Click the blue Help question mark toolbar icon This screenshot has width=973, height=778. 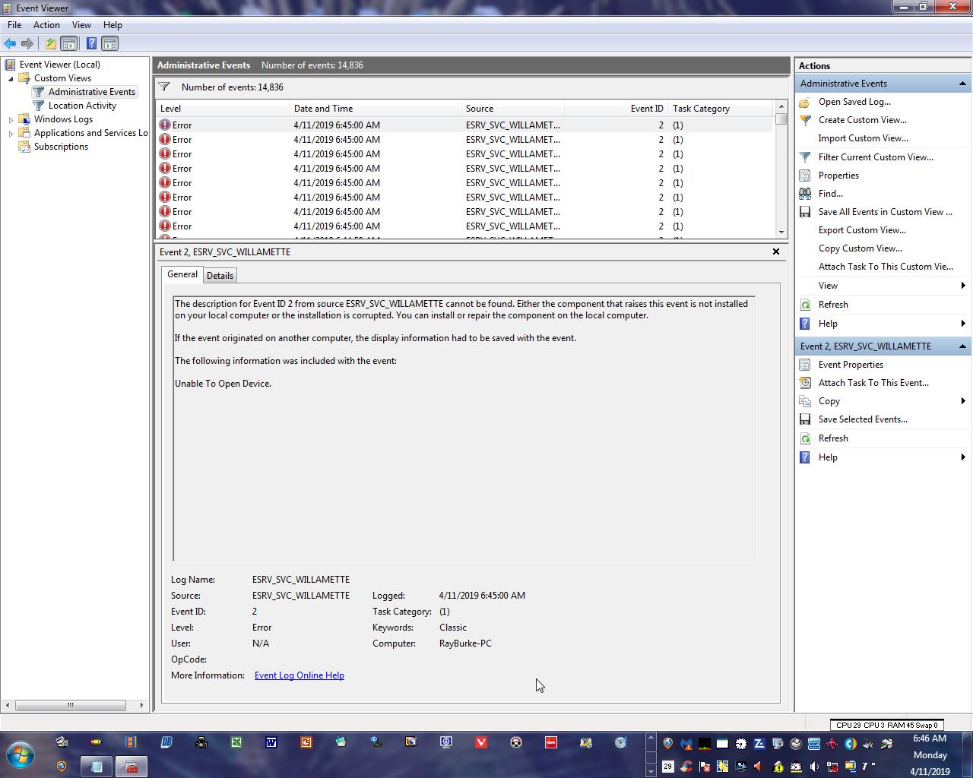point(91,44)
